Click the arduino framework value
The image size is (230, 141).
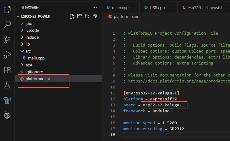coord(161,111)
